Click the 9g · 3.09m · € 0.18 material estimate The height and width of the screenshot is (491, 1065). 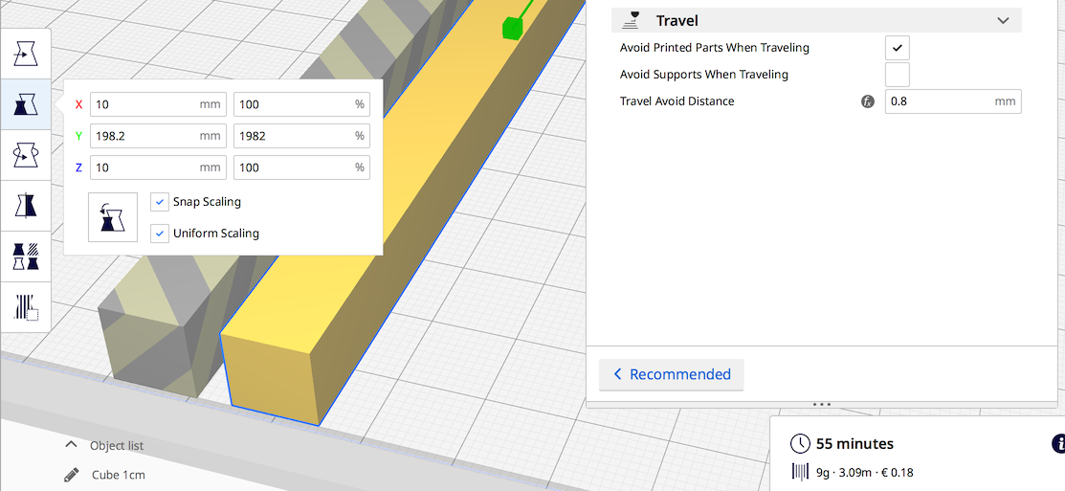pyautogui.click(x=864, y=472)
